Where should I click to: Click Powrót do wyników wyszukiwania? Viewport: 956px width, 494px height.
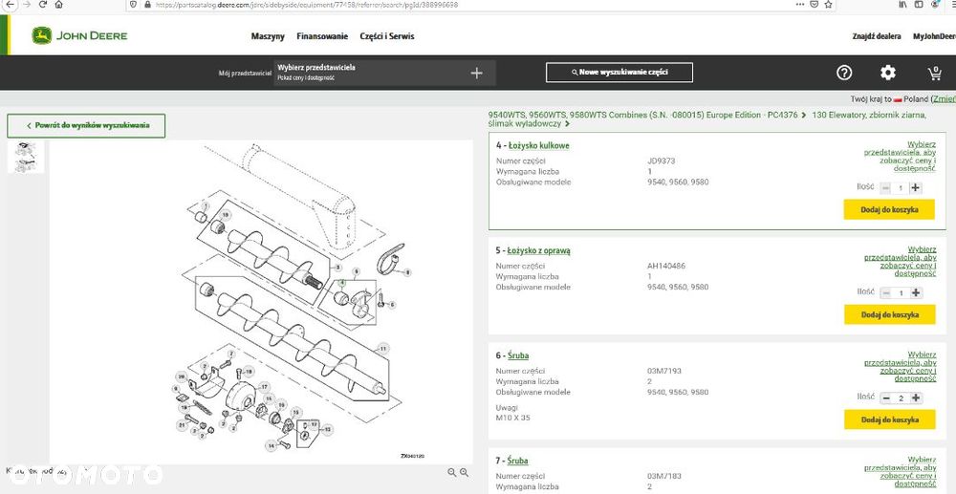86,125
